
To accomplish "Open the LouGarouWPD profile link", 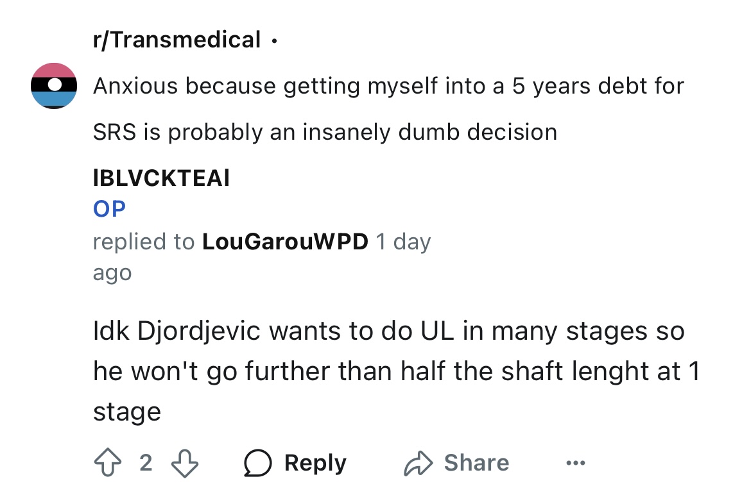I will (x=285, y=241).
